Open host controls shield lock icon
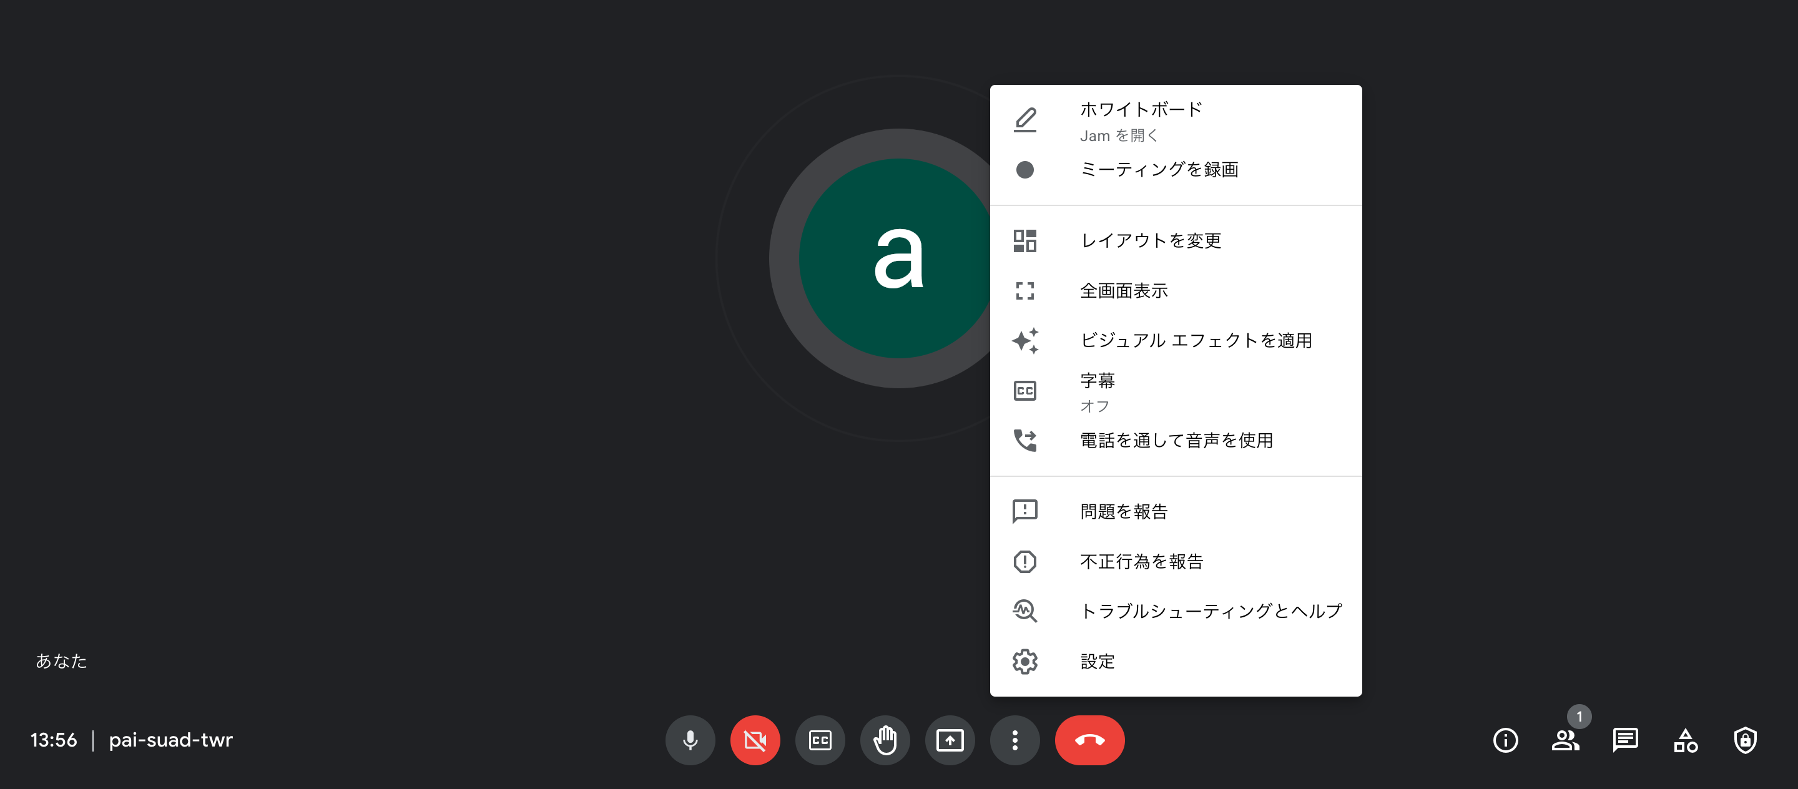1798x789 pixels. pyautogui.click(x=1745, y=740)
